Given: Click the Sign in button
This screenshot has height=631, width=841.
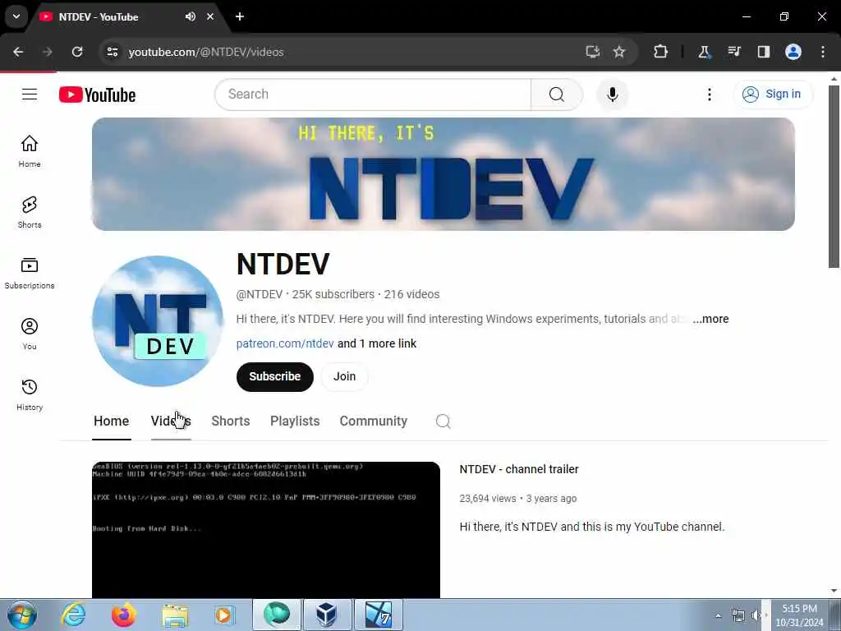Looking at the screenshot, I should point(773,94).
